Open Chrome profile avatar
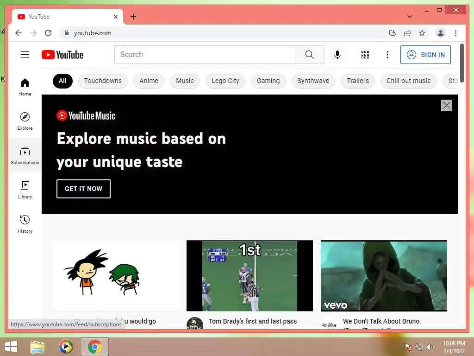Screen dimensions: 474x356 [x=441, y=33]
